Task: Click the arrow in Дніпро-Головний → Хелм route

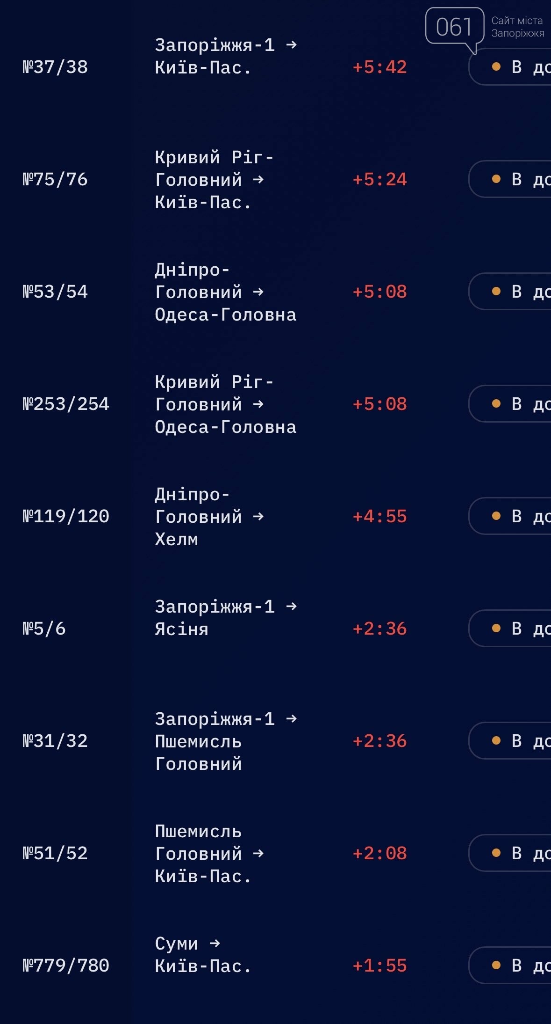Action: (258, 517)
